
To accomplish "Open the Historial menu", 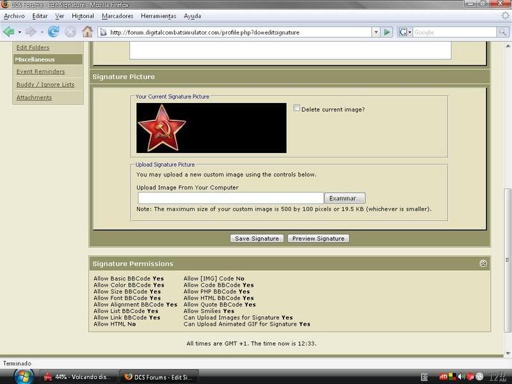I will click(x=83, y=15).
